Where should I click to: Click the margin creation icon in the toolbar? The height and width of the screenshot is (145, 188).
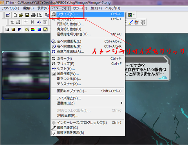click(x=45, y=22)
